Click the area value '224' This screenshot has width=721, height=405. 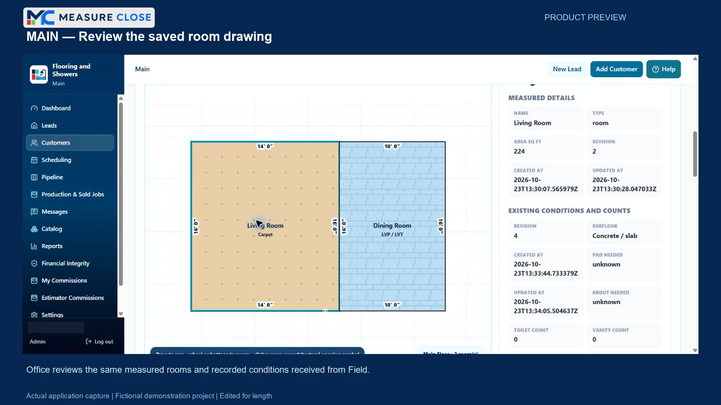(x=519, y=151)
